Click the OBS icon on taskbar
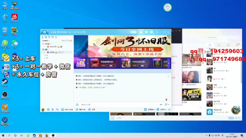Image resolution: width=246 pixels, height=138 pixels. [x=53, y=136]
